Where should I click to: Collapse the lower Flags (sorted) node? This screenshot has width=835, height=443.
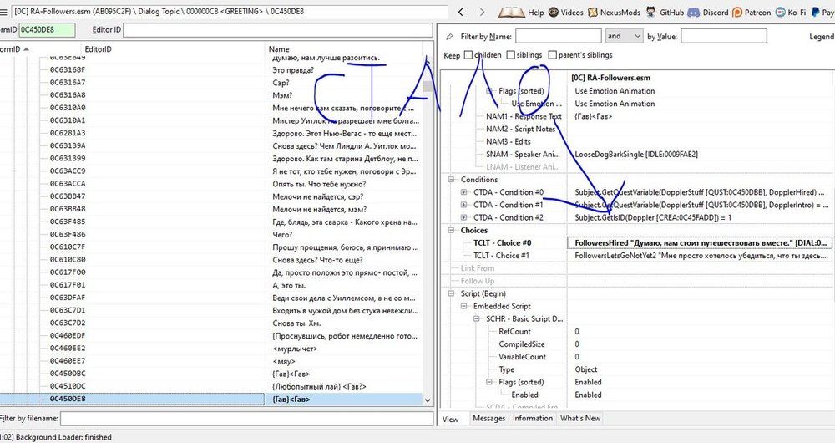[x=488, y=382]
